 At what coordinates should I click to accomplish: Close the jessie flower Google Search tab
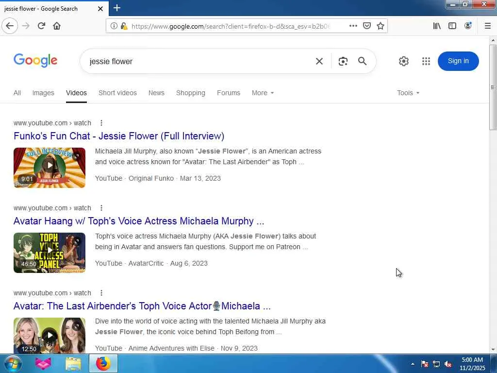click(x=100, y=9)
